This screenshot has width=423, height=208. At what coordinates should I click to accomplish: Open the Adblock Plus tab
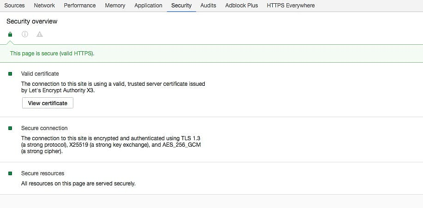click(x=241, y=6)
